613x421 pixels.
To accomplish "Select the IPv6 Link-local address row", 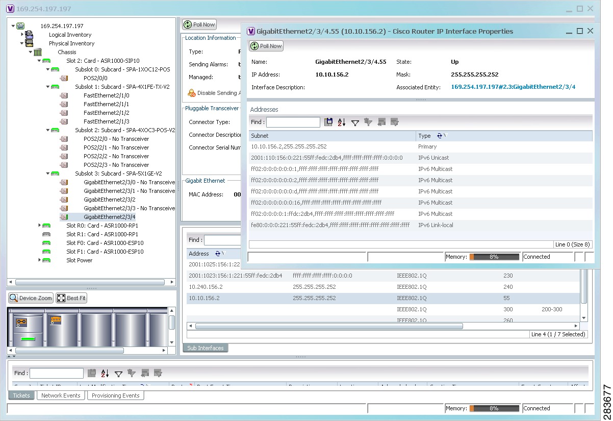I will (420, 225).
